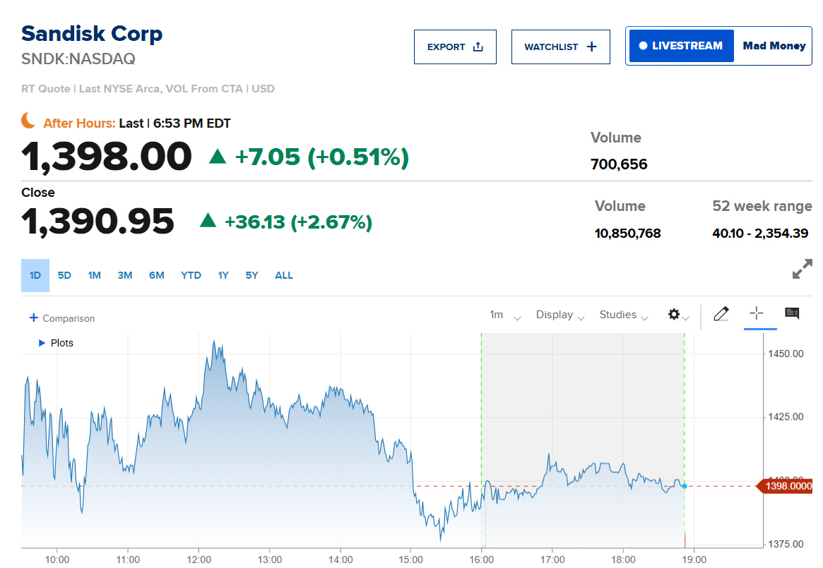Switch to the YTD range tab
823x568 pixels.
191,275
